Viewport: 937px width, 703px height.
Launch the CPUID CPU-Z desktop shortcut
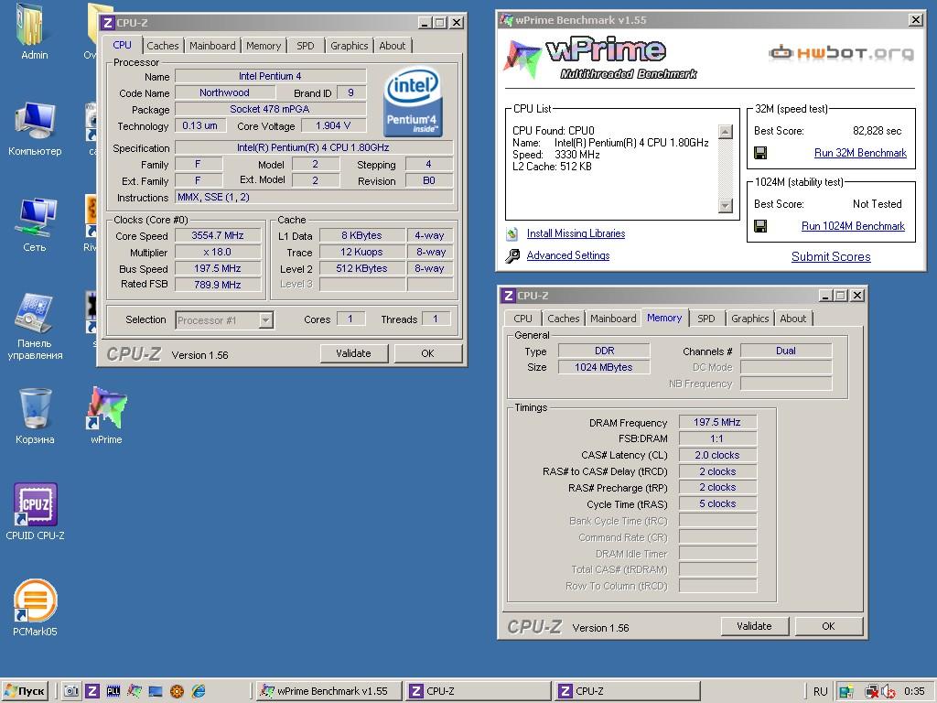click(35, 512)
